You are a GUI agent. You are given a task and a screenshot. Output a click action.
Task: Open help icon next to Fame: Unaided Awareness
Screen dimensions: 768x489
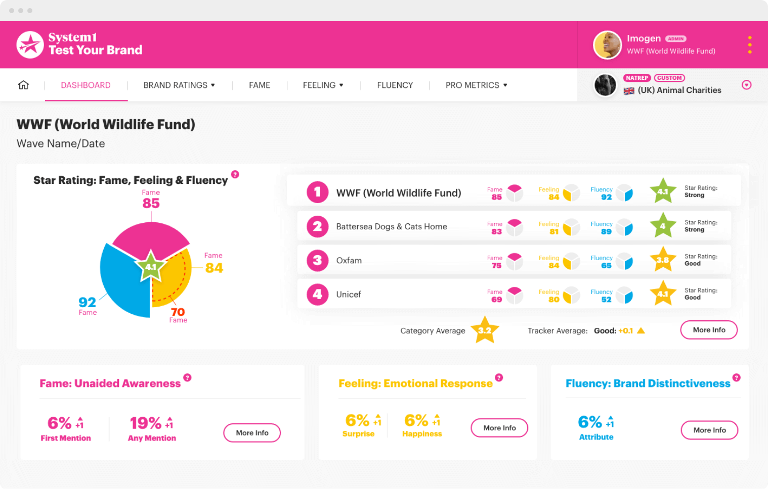click(x=187, y=377)
